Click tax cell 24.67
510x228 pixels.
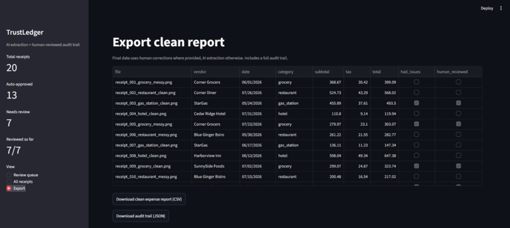tap(357, 166)
